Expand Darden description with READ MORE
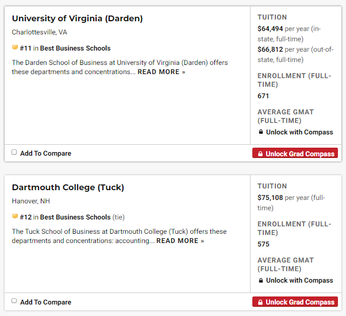346x316 pixels. [162, 72]
